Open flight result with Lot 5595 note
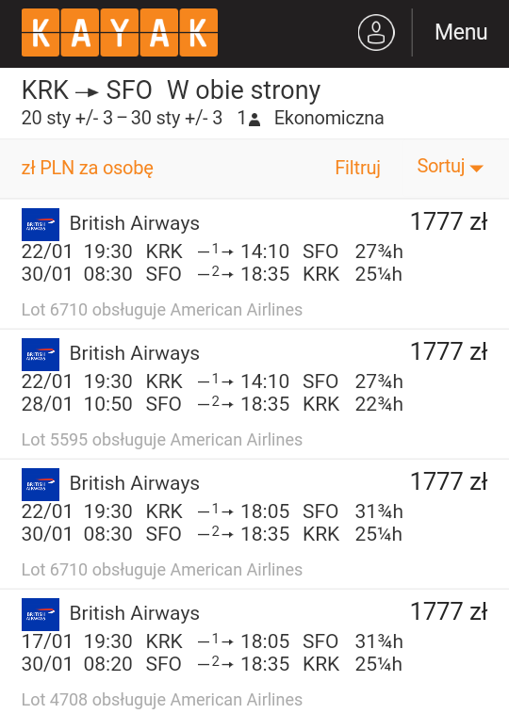509x714 pixels. click(x=254, y=394)
